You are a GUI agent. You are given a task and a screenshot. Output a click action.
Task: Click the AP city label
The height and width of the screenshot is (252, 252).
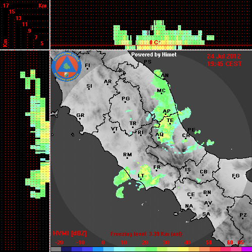click(167, 111)
